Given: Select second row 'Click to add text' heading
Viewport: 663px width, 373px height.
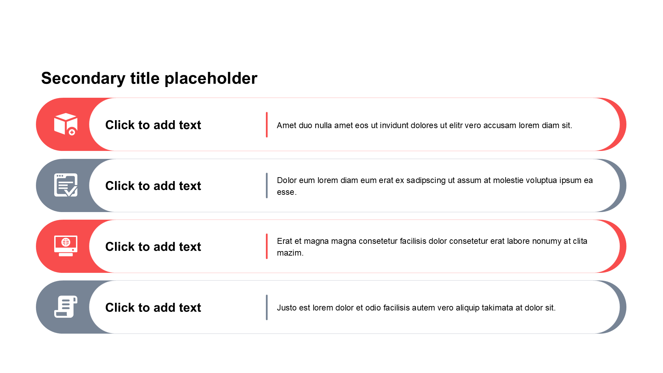Looking at the screenshot, I should tap(153, 185).
